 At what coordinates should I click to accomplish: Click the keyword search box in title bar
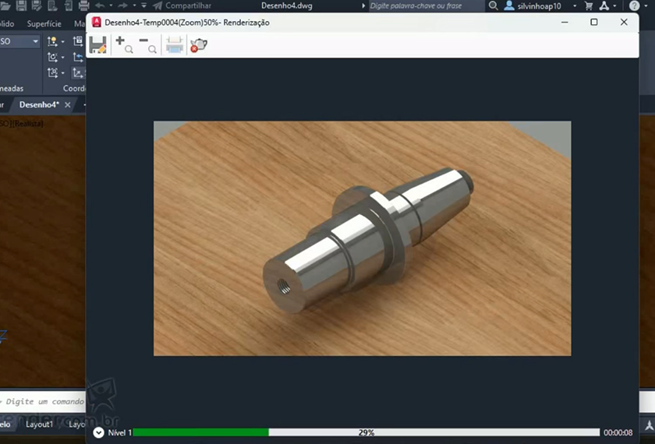pos(425,5)
